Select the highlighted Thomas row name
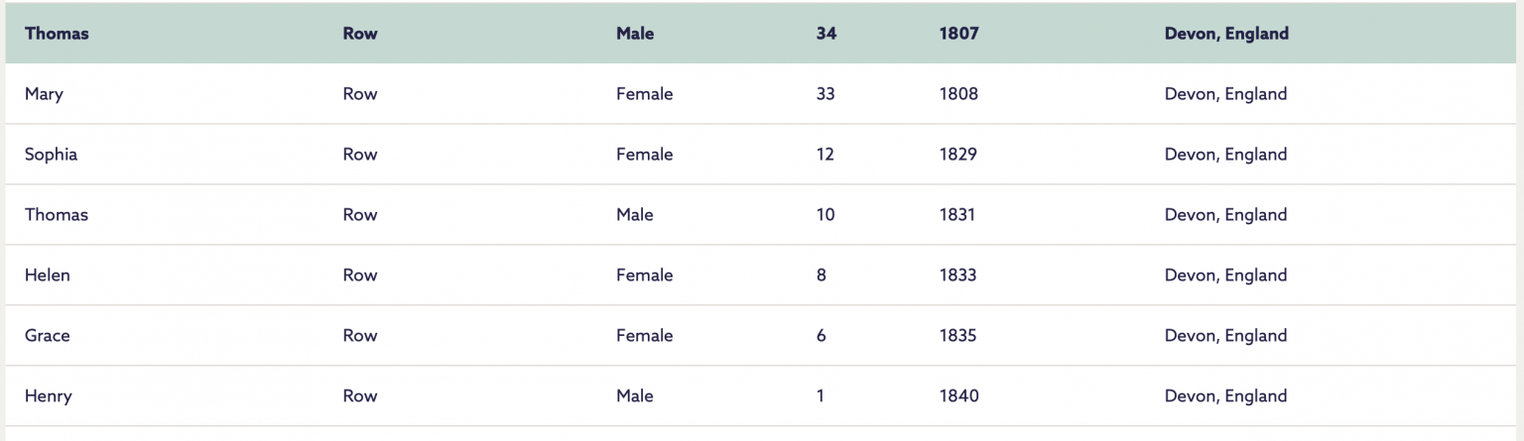 [x=57, y=34]
